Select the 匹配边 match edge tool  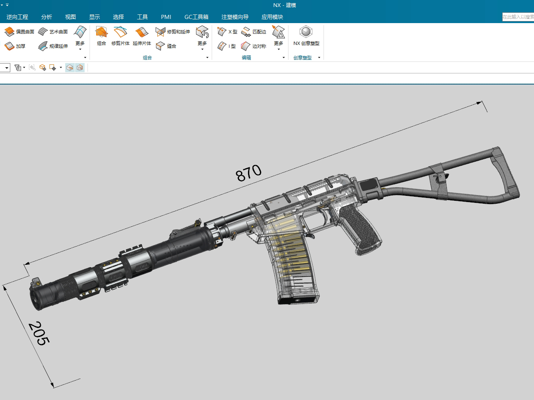click(x=253, y=32)
